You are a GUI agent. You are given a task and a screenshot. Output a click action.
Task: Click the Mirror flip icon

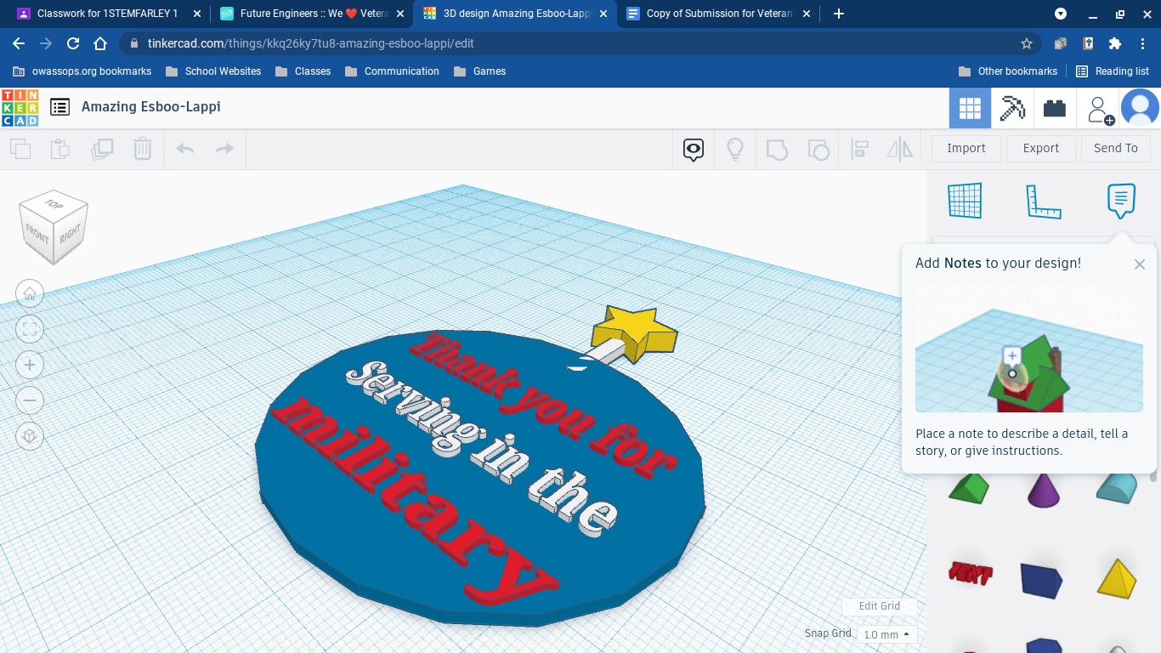click(x=899, y=150)
